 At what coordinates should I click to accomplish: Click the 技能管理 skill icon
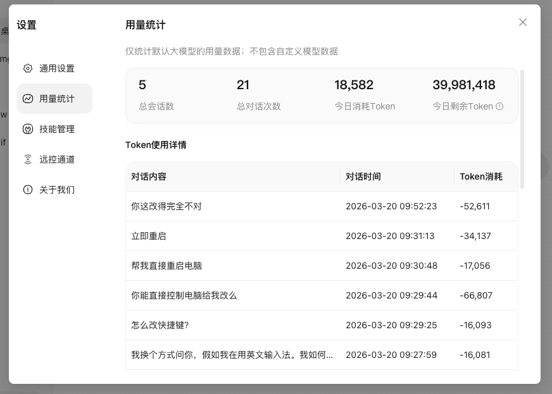[28, 129]
